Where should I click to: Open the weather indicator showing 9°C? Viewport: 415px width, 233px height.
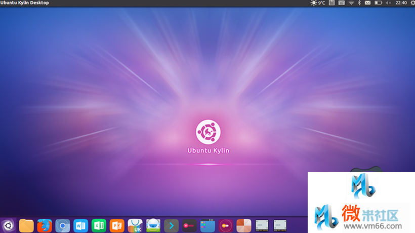point(318,3)
